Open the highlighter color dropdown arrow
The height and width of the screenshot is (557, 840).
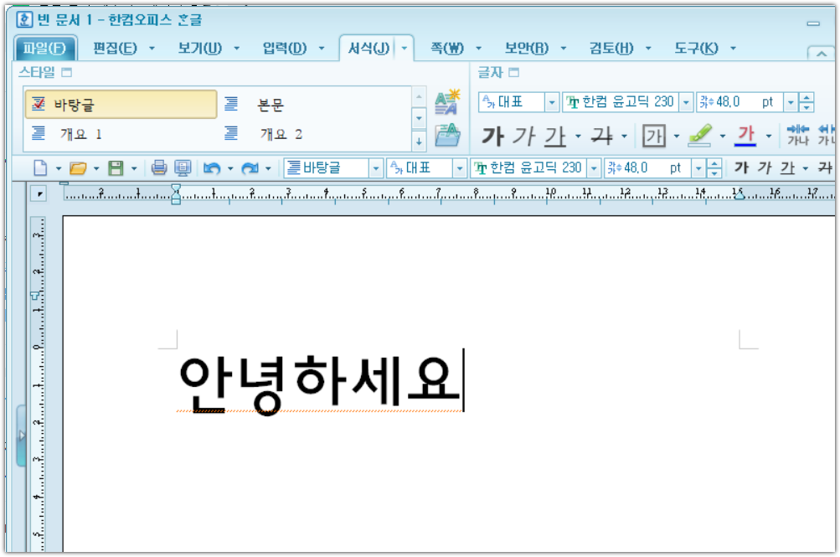coord(723,136)
